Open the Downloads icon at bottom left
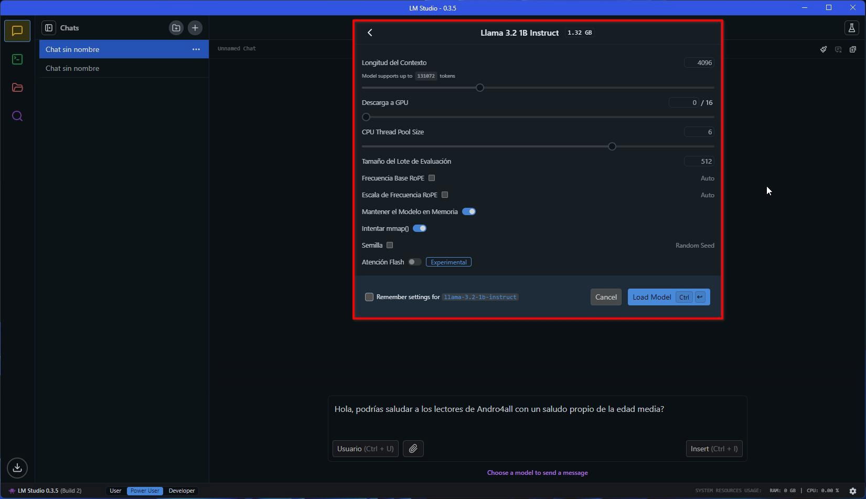866x499 pixels. pos(17,468)
